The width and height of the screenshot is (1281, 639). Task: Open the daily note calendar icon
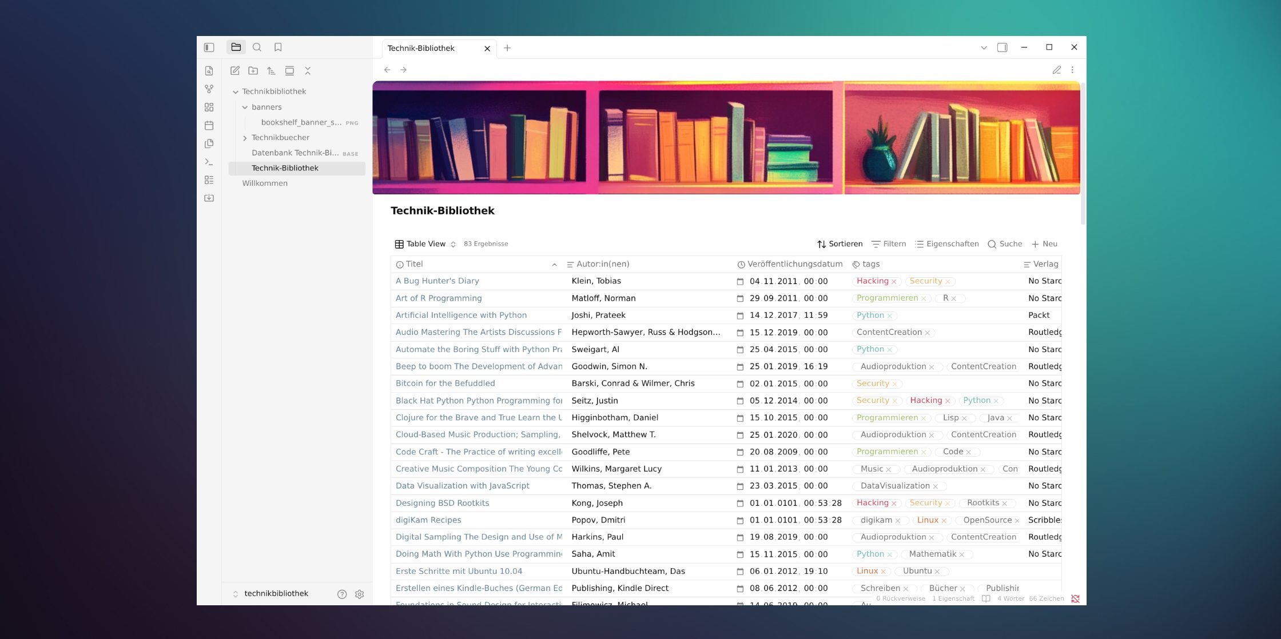coord(209,125)
